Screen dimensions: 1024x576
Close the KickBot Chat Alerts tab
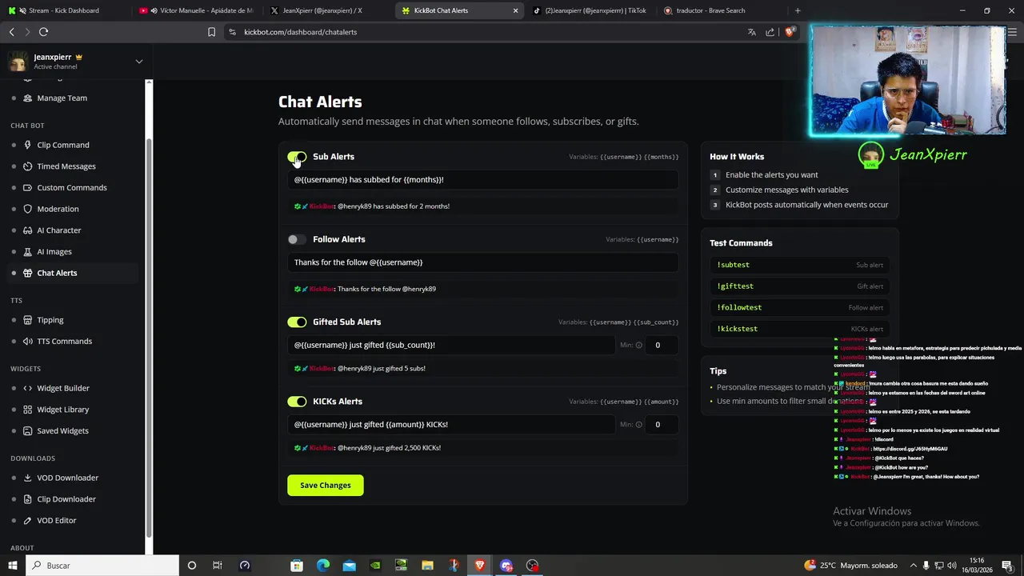[515, 10]
